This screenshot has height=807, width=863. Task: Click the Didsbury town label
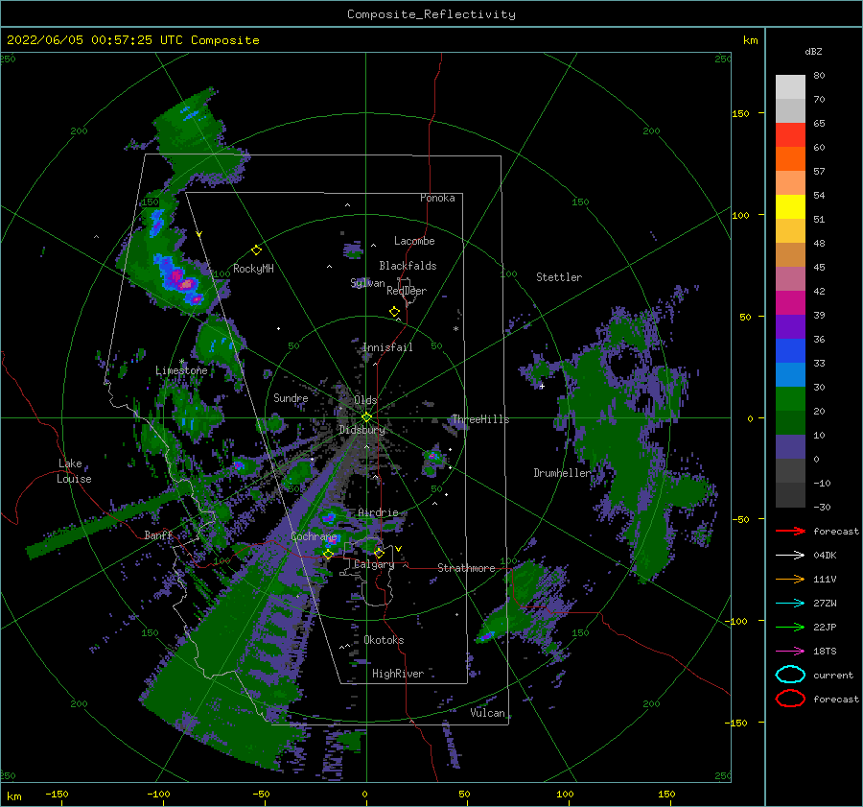(x=362, y=430)
